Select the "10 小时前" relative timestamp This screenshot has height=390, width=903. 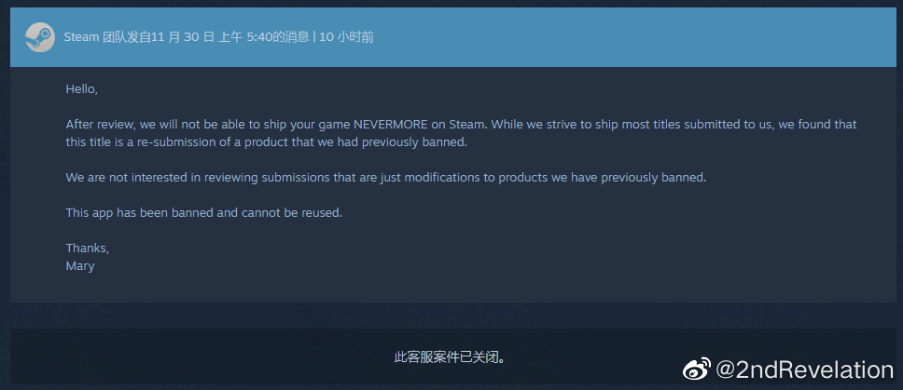346,37
